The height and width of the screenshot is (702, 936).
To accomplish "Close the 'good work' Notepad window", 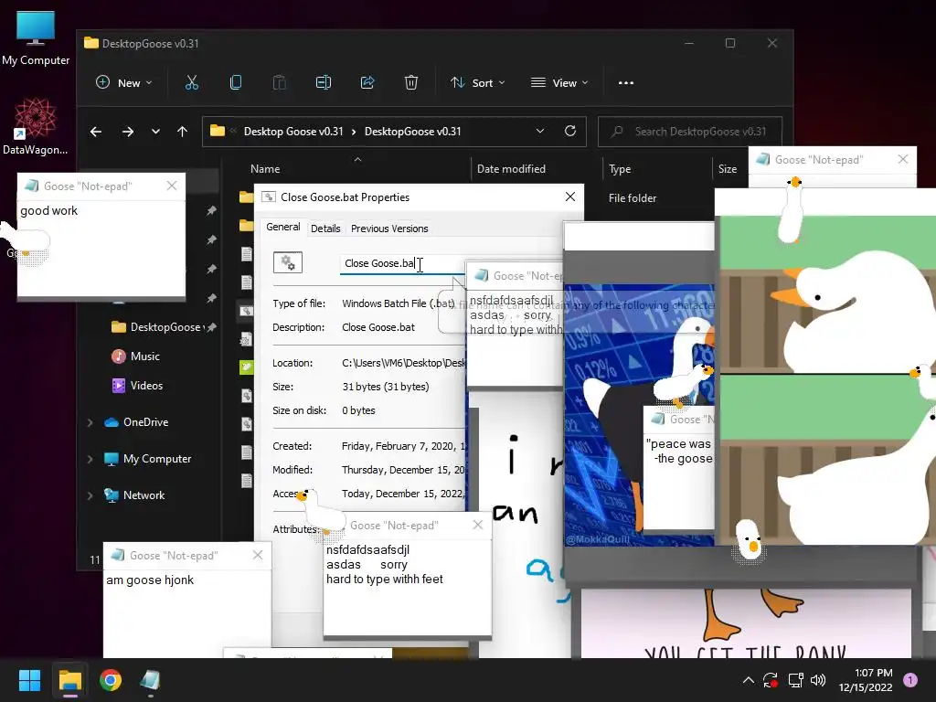I will 172,186.
